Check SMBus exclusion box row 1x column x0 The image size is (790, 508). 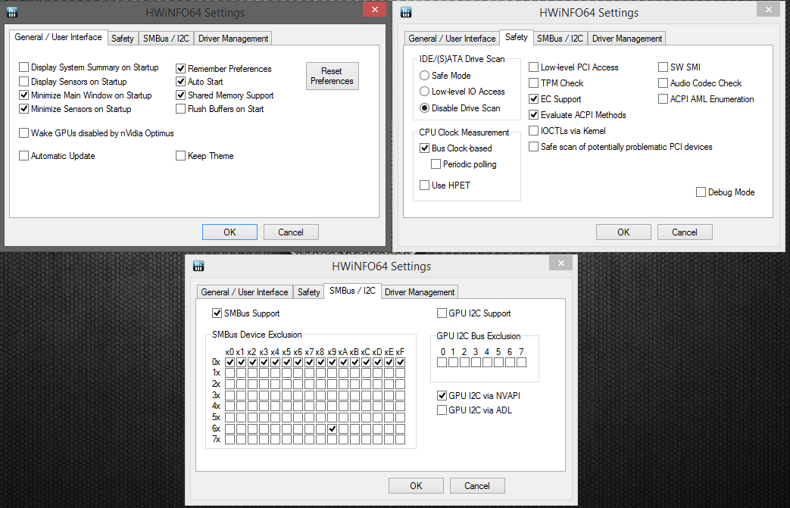point(230,373)
